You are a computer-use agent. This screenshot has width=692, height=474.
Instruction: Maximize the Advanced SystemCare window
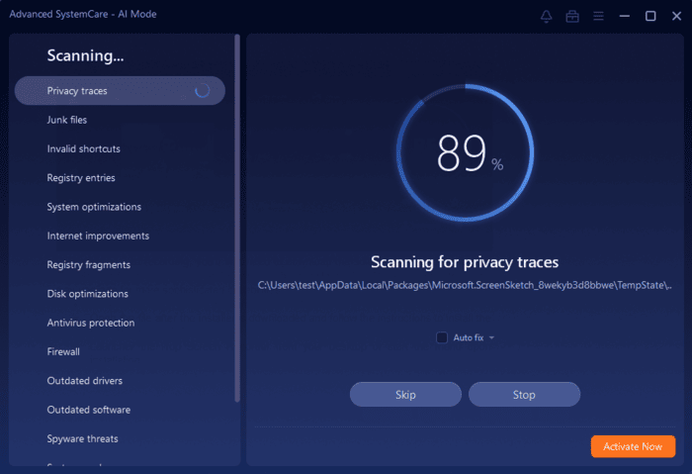650,16
